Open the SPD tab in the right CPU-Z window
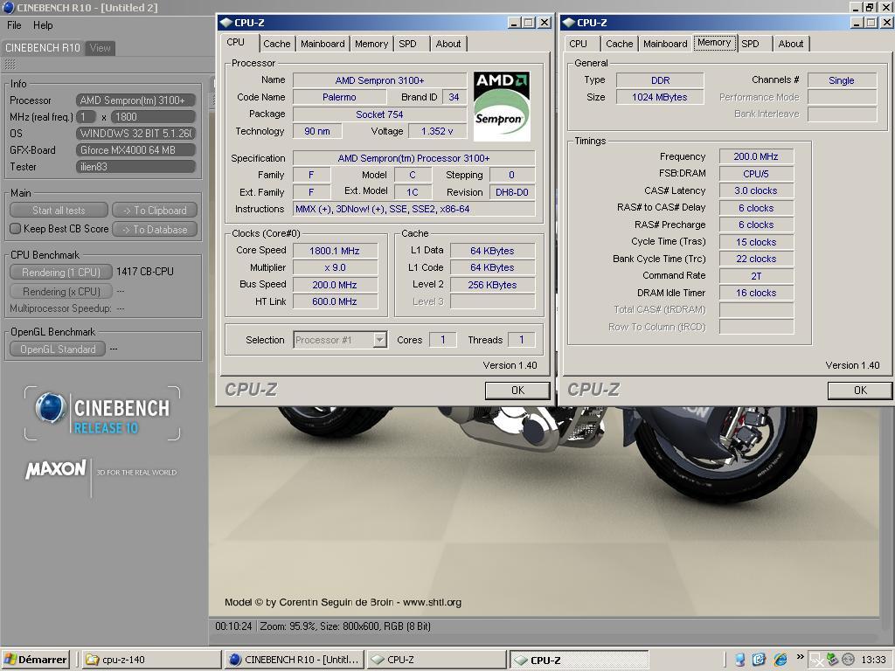Image resolution: width=895 pixels, height=671 pixels. point(750,44)
